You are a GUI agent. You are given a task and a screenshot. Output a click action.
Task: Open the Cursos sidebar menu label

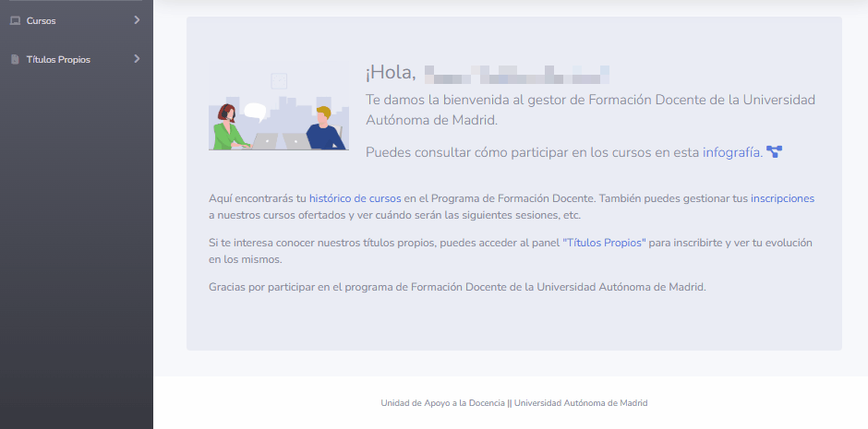click(42, 19)
